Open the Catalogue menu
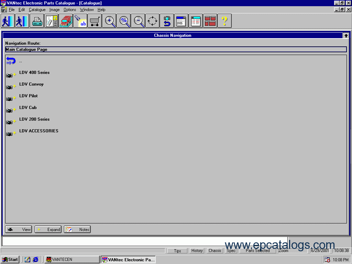The width and height of the screenshot is (352, 264). click(x=37, y=10)
